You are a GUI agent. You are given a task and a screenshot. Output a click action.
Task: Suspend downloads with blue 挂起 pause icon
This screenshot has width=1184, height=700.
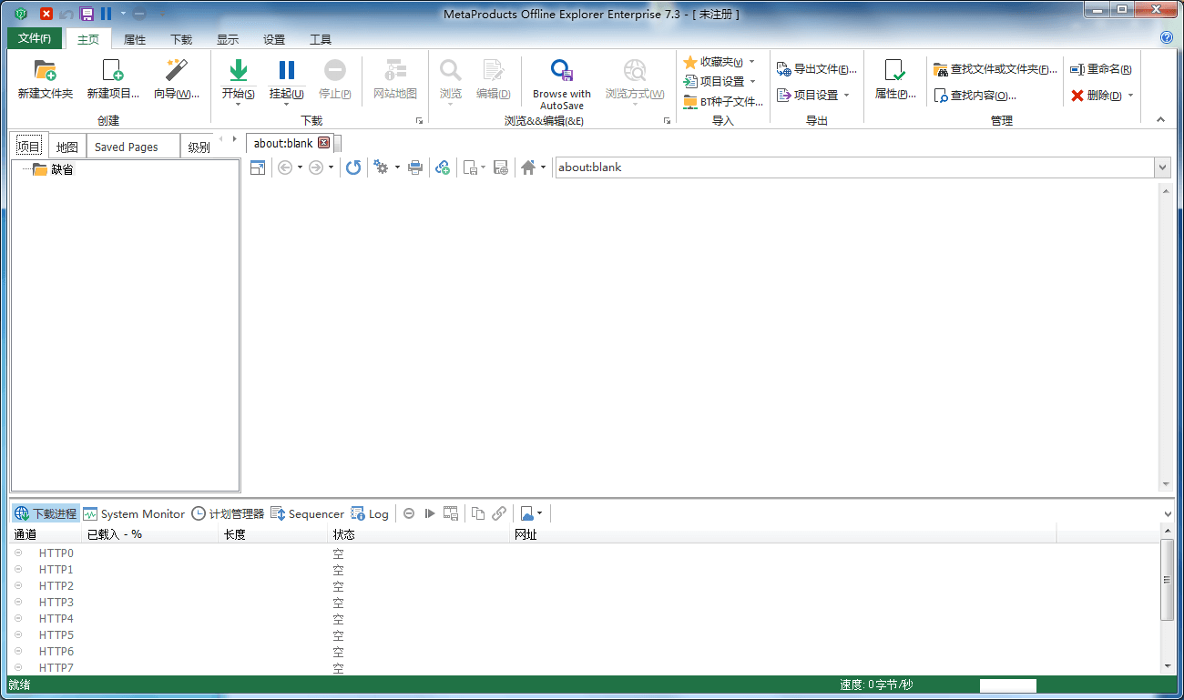[286, 70]
